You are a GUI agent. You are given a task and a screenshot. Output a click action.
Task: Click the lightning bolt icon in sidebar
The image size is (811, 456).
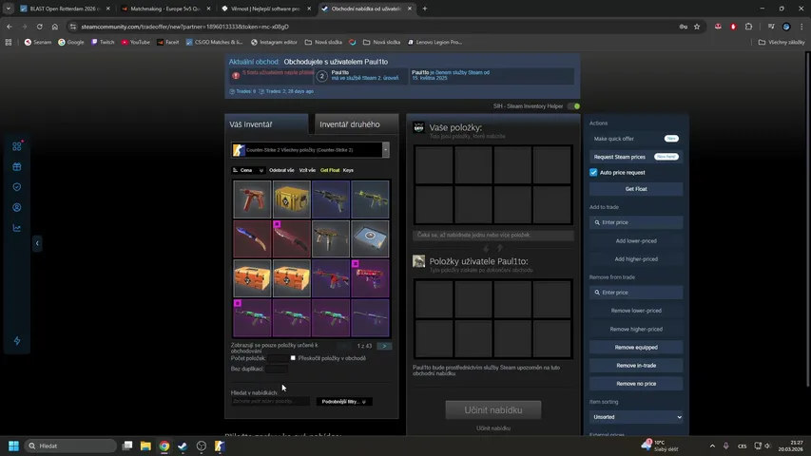pos(16,341)
